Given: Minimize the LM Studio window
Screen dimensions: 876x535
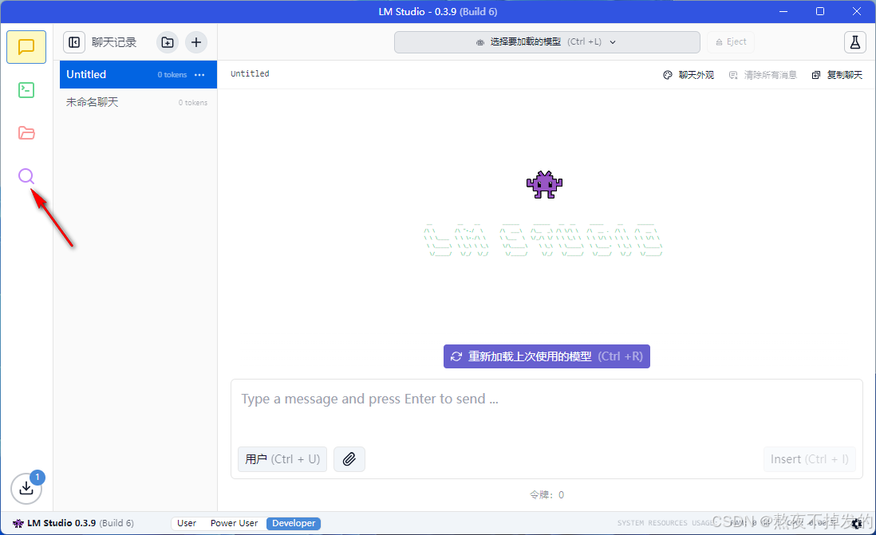Looking at the screenshot, I should coord(783,11).
